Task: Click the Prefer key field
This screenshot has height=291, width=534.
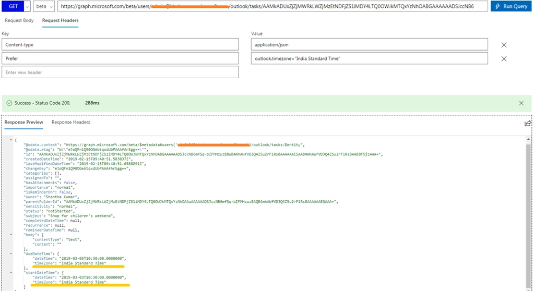Action: click(120, 58)
